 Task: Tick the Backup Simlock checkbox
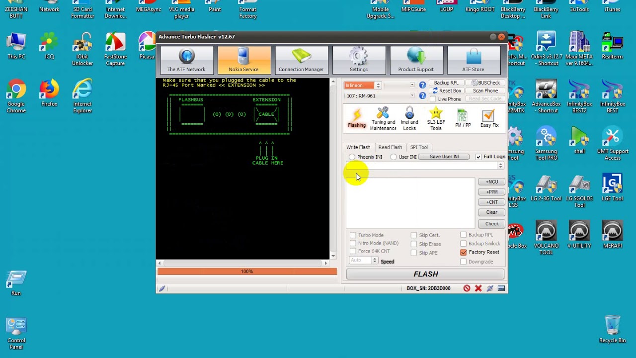click(464, 244)
